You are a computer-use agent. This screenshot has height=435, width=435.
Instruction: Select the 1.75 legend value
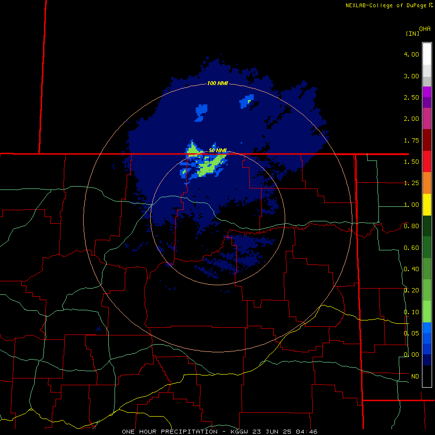[x=411, y=140]
